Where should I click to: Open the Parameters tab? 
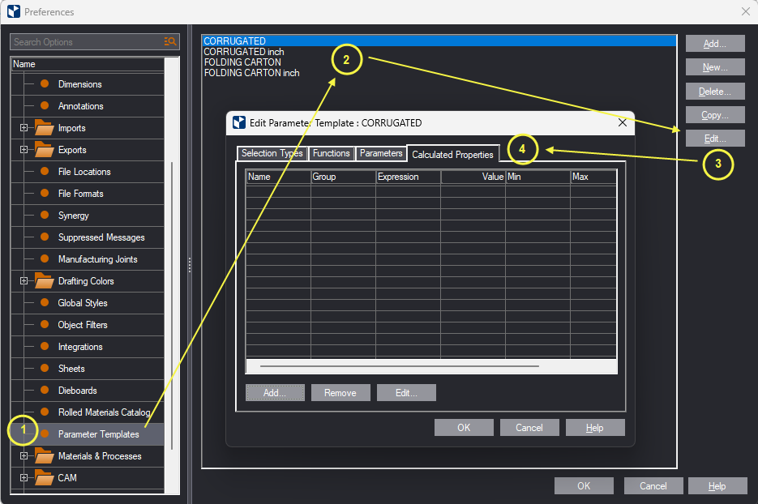(381, 153)
